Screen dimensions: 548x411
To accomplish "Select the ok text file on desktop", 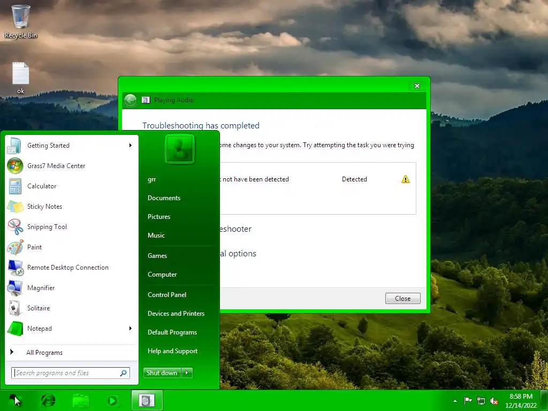I will coord(21,78).
